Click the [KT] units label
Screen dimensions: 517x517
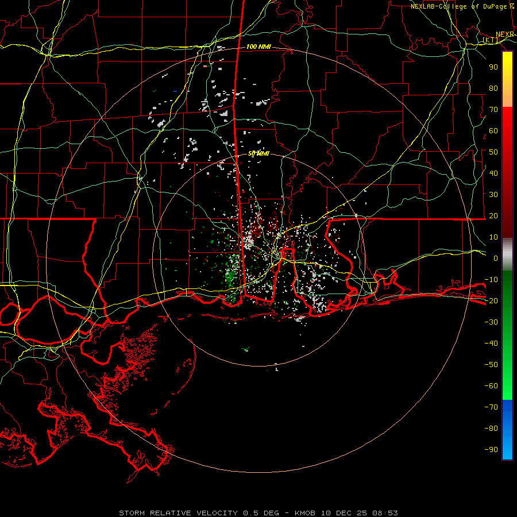point(491,40)
